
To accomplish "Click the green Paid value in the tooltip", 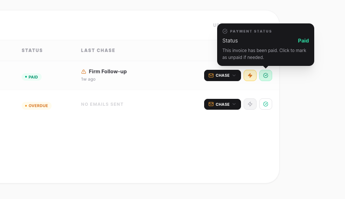I will coord(303,41).
